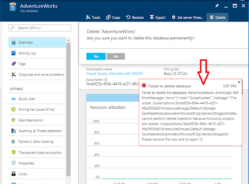The image size is (249, 184).
Task: Open the Tools toolbar command
Action: point(93,18)
